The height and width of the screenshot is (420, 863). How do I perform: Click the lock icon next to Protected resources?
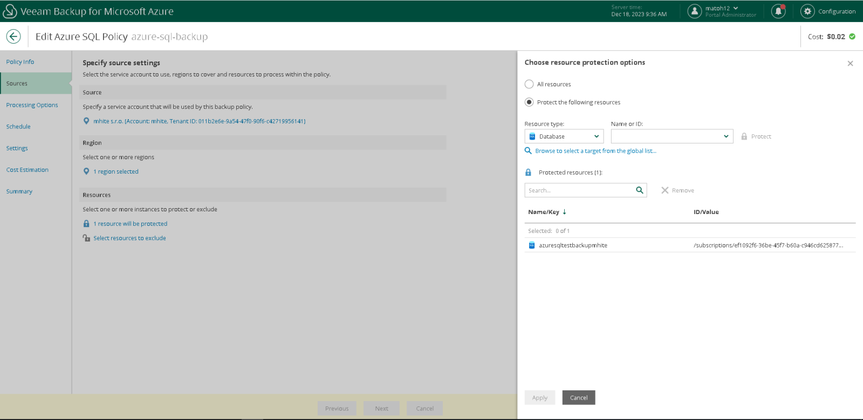tap(529, 173)
